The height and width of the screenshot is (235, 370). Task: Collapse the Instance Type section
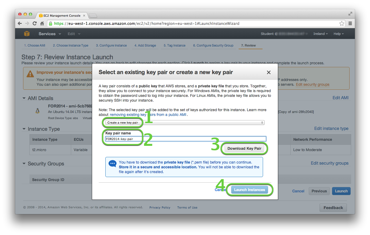(24, 129)
